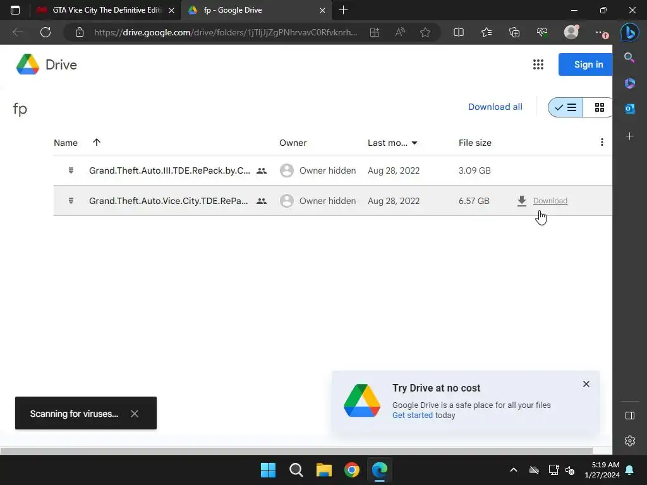The image size is (647, 485).
Task: Switch to list layout view
Action: coord(565,107)
